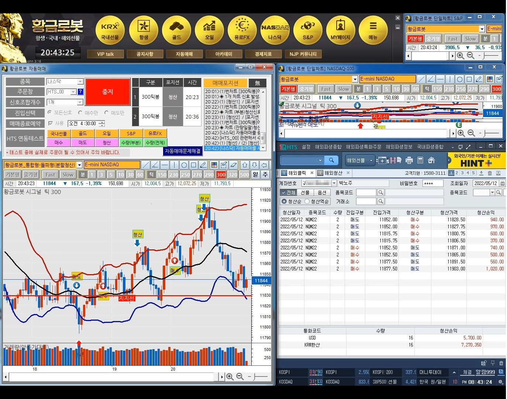Click the blue question mark help icon
Viewport: 507px width, 399px height.
[80, 92]
